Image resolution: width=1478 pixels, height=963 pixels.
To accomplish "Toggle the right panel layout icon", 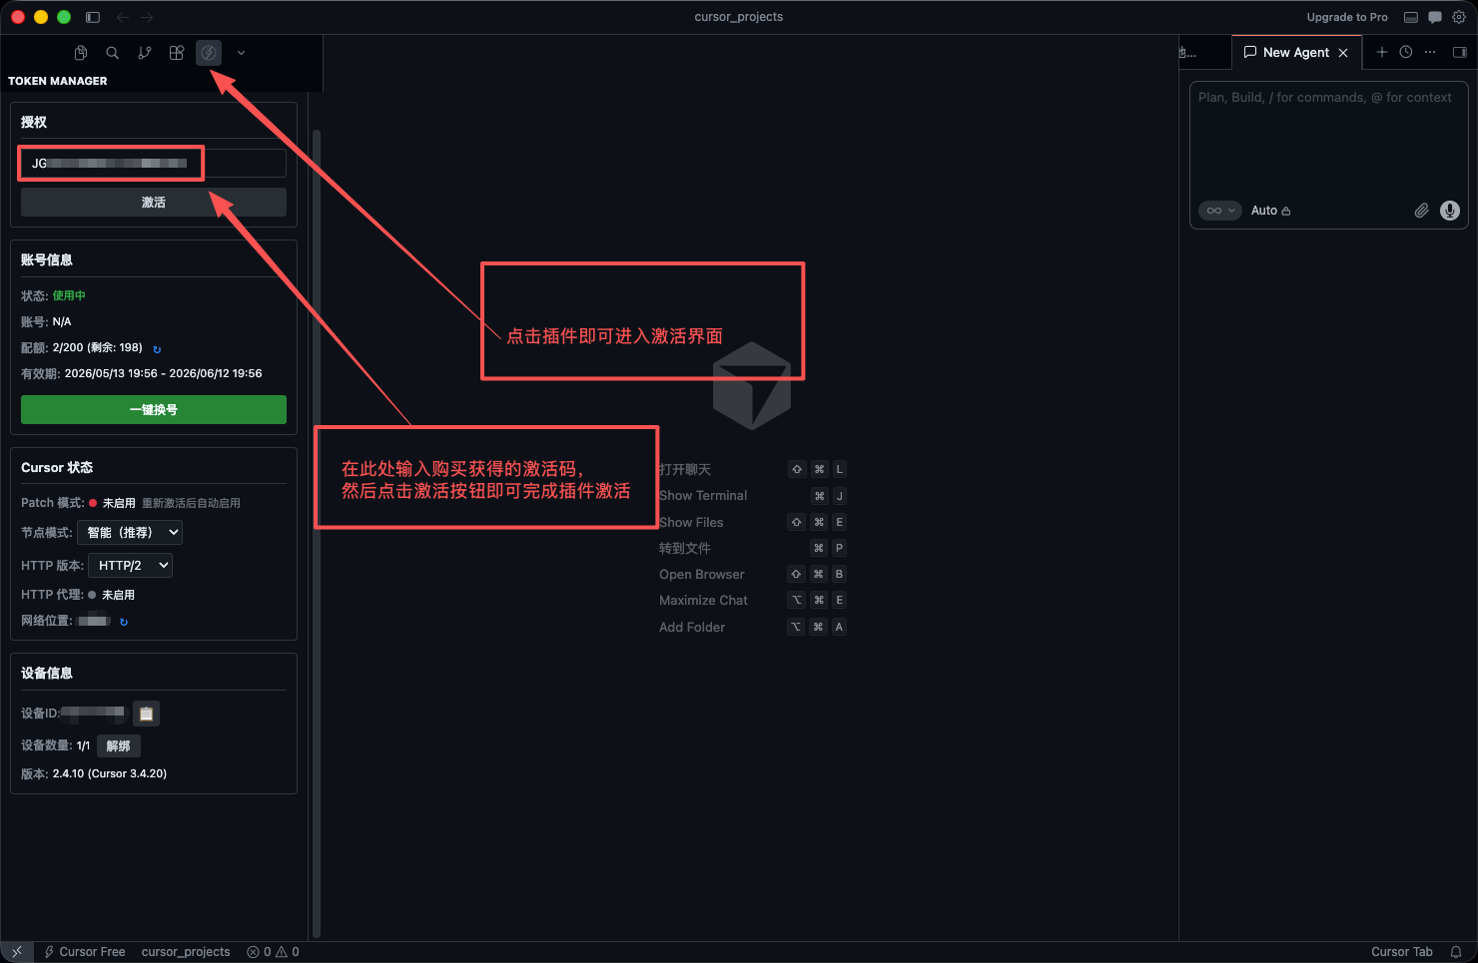I will 1459,52.
